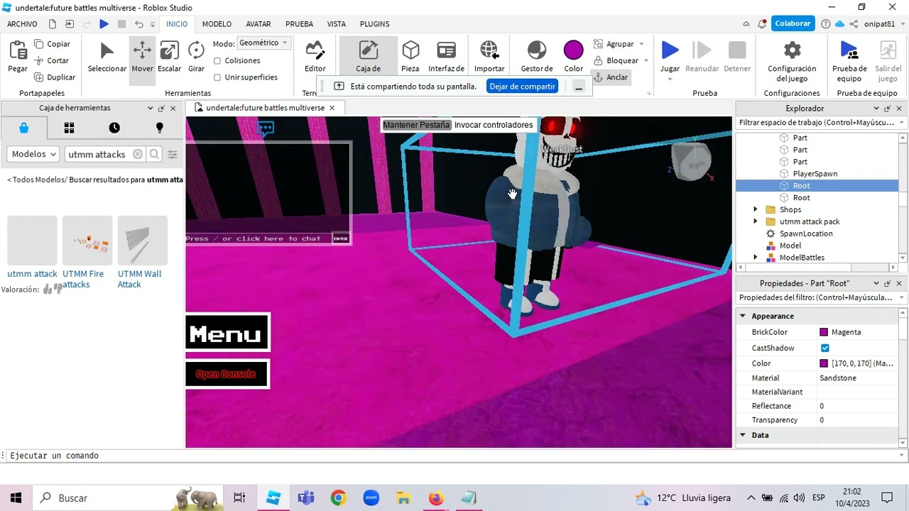Open the inventory grid tab in toolbox
Viewport: 909px width, 511px height.
(x=69, y=128)
